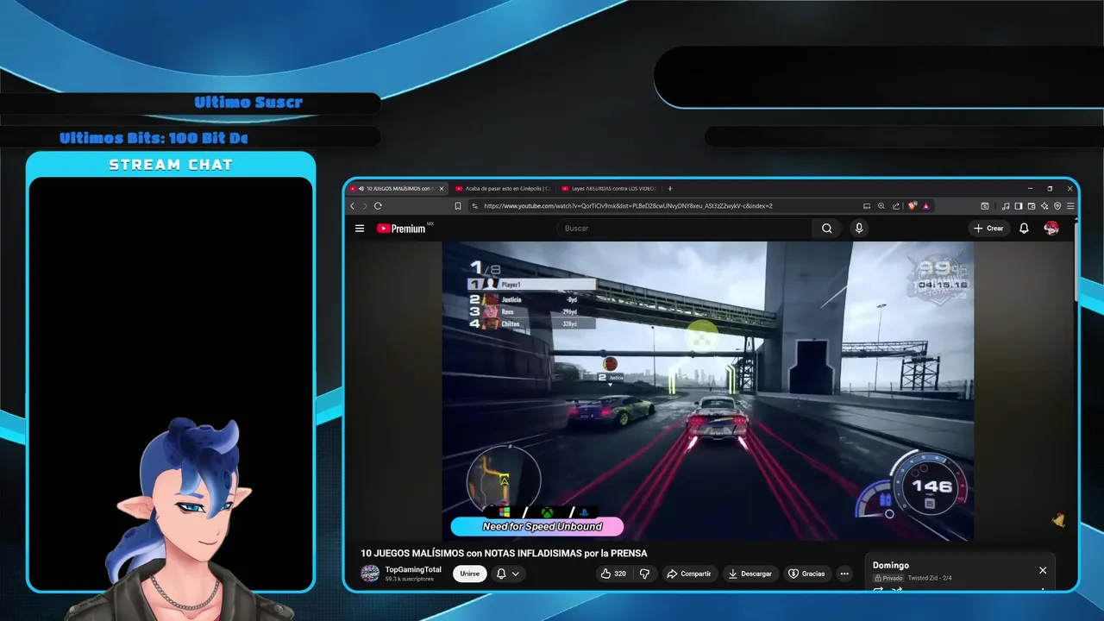1104x621 pixels.
Task: Go back using the browser back arrow
Action: click(352, 206)
